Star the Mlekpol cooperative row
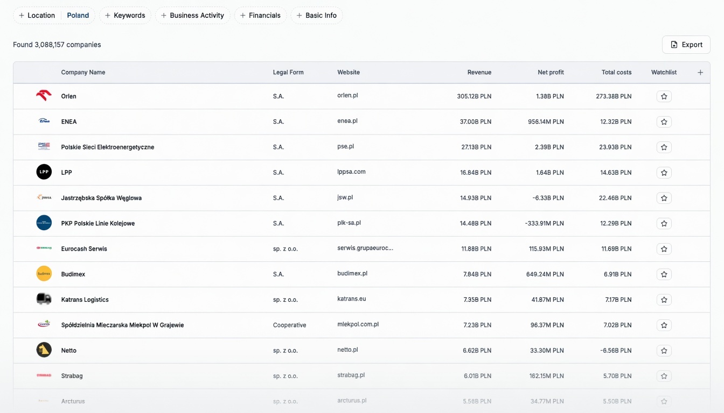 tap(664, 325)
